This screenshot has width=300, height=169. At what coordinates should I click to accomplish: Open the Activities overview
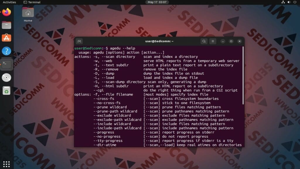9,2
